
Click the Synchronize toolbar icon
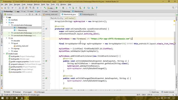click(8, 8)
